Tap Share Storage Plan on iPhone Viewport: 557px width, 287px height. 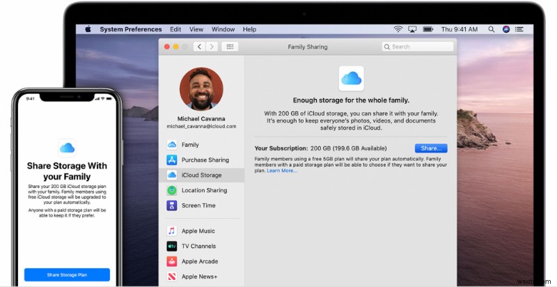click(67, 274)
